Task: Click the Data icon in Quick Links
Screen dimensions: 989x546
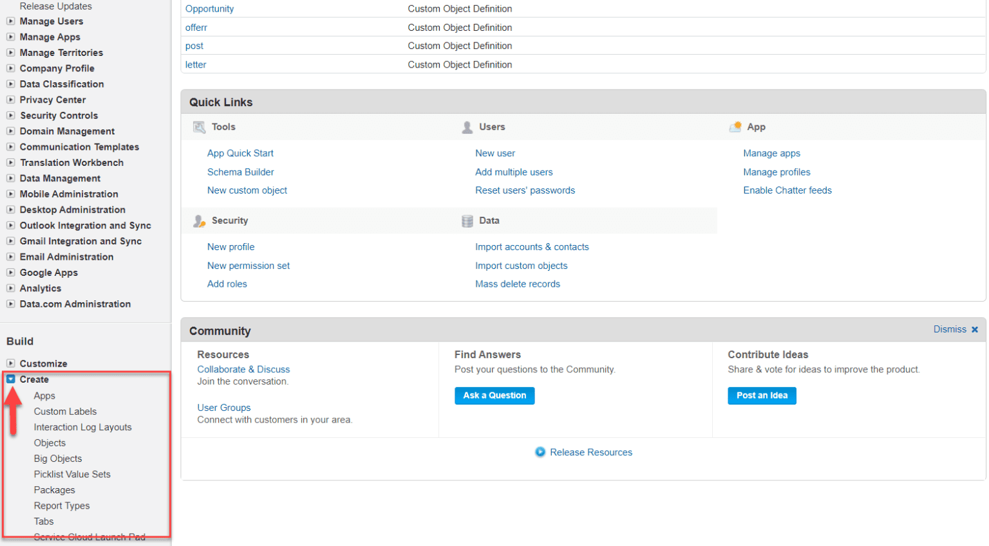Action: (x=467, y=220)
